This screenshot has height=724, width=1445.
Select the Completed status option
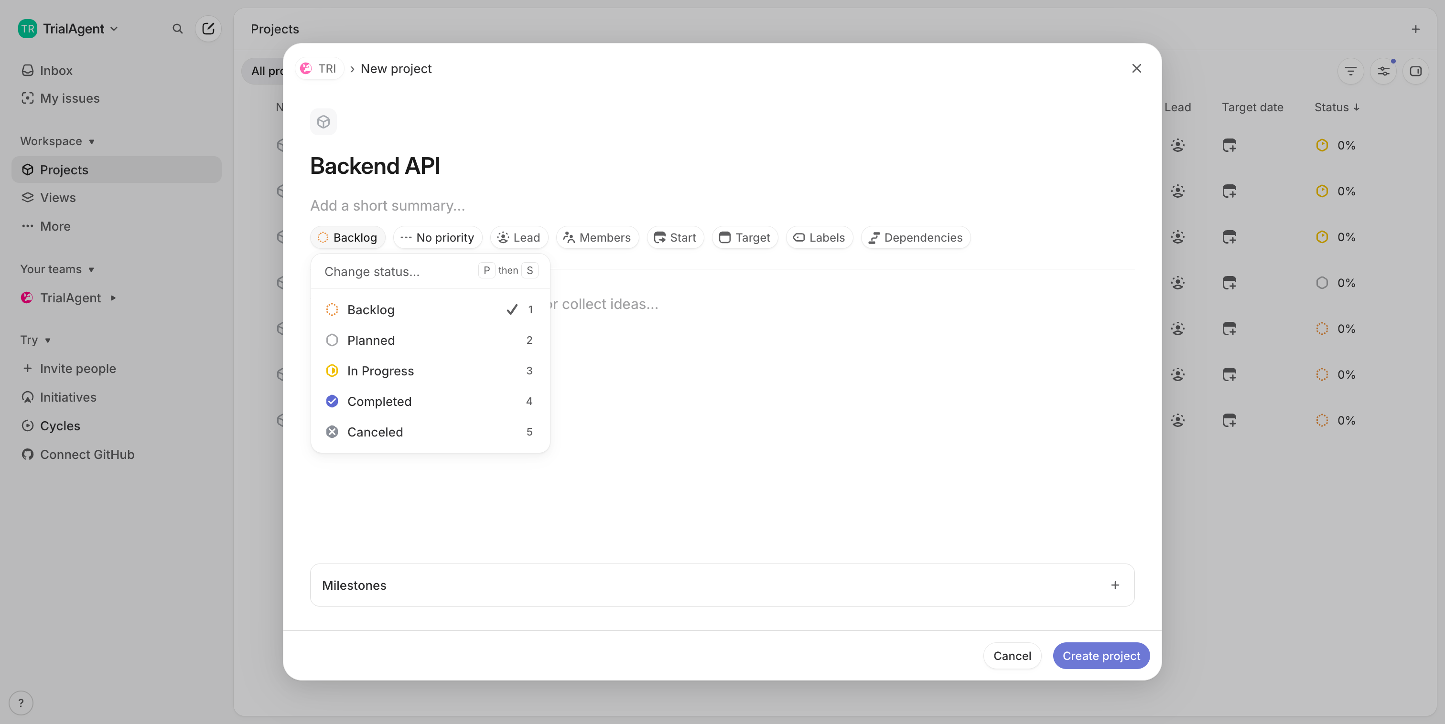click(380, 401)
